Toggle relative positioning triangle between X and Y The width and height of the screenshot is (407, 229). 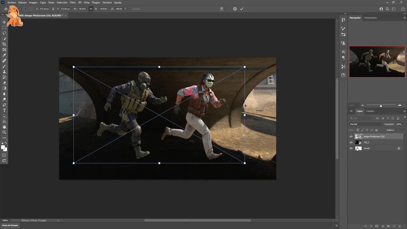point(53,9)
